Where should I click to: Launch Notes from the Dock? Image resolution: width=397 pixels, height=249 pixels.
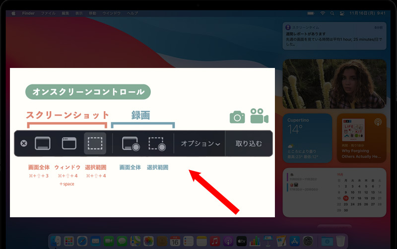[x=201, y=241]
